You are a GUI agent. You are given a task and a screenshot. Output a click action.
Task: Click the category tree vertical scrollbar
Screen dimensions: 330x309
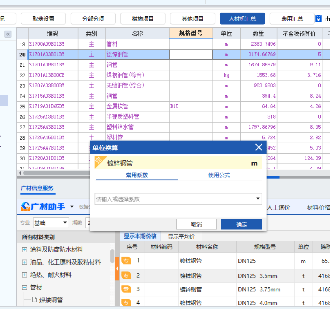click(112, 256)
